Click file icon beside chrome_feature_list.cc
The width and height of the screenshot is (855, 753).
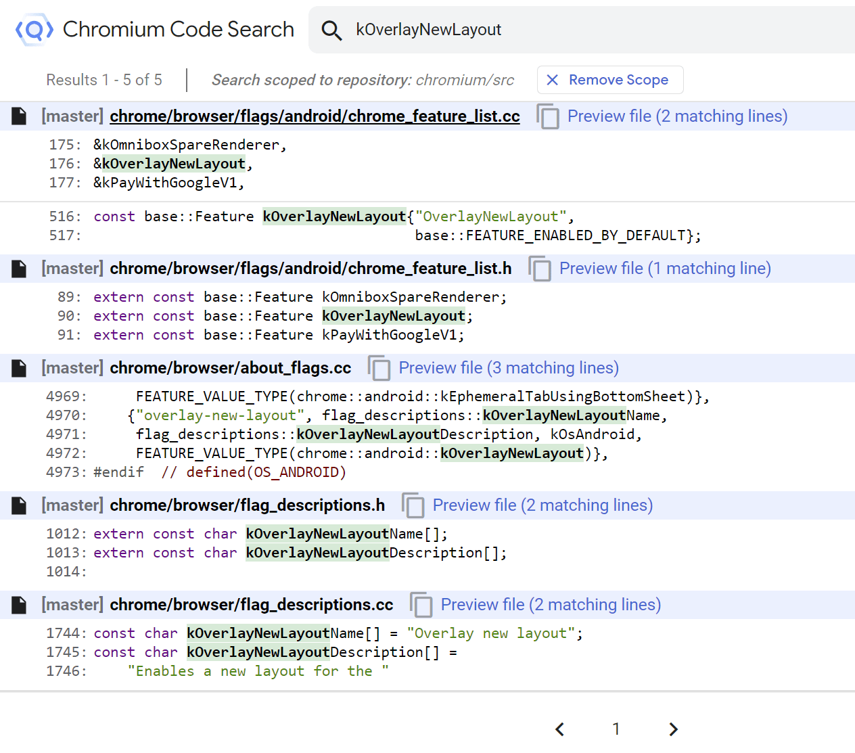point(19,116)
